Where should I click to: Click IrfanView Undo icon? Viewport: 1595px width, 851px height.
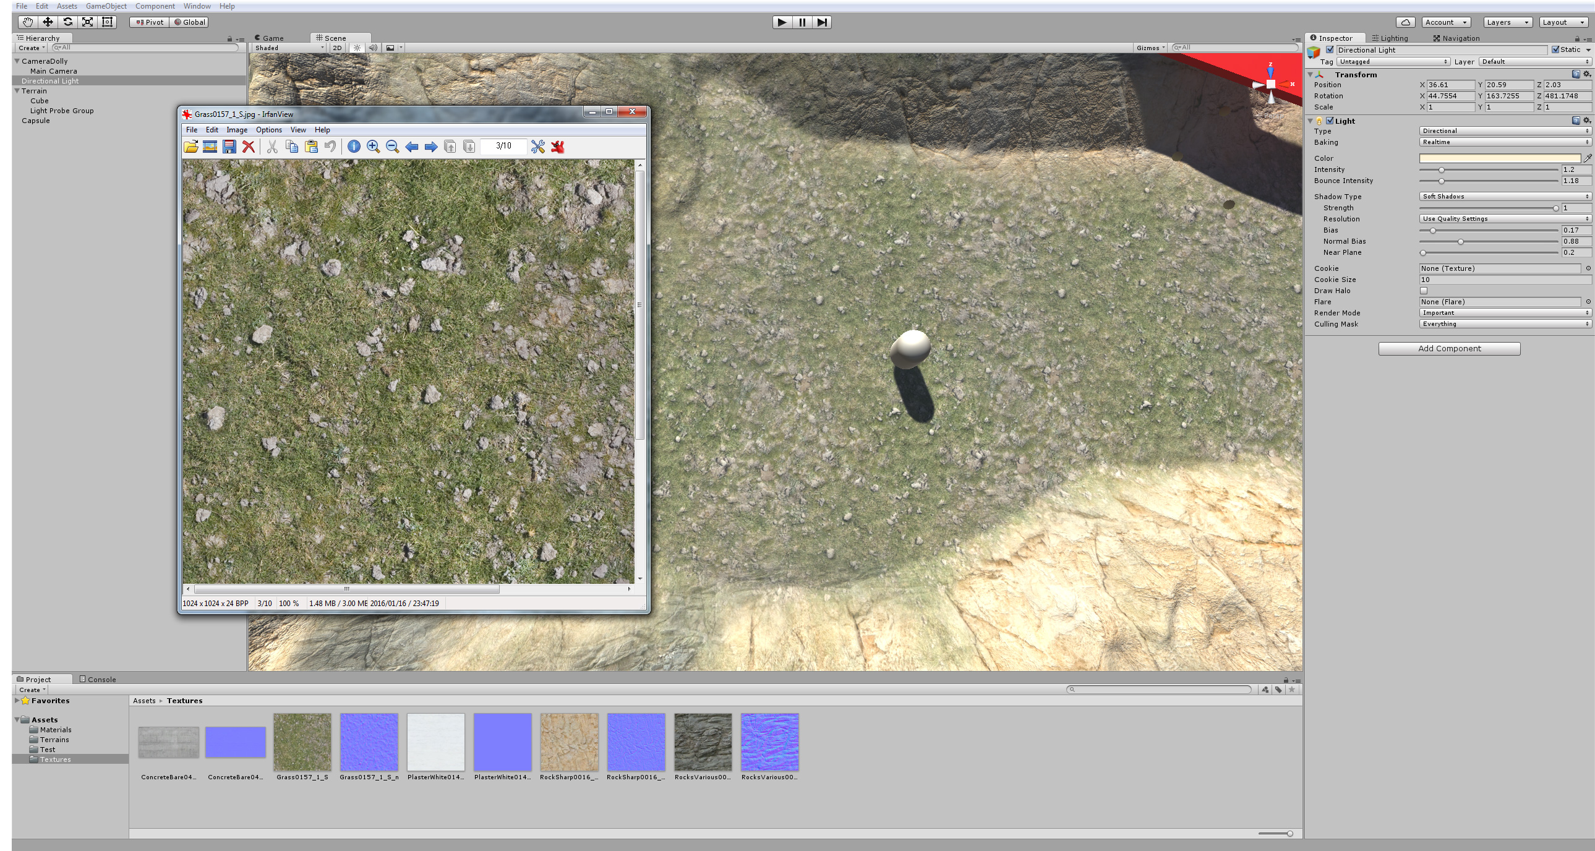pyautogui.click(x=330, y=147)
